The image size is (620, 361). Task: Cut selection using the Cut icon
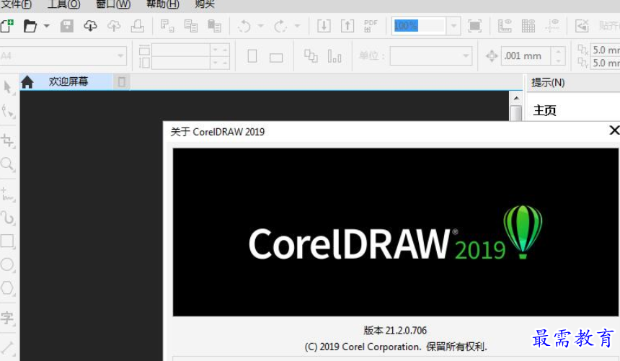[x=167, y=26]
